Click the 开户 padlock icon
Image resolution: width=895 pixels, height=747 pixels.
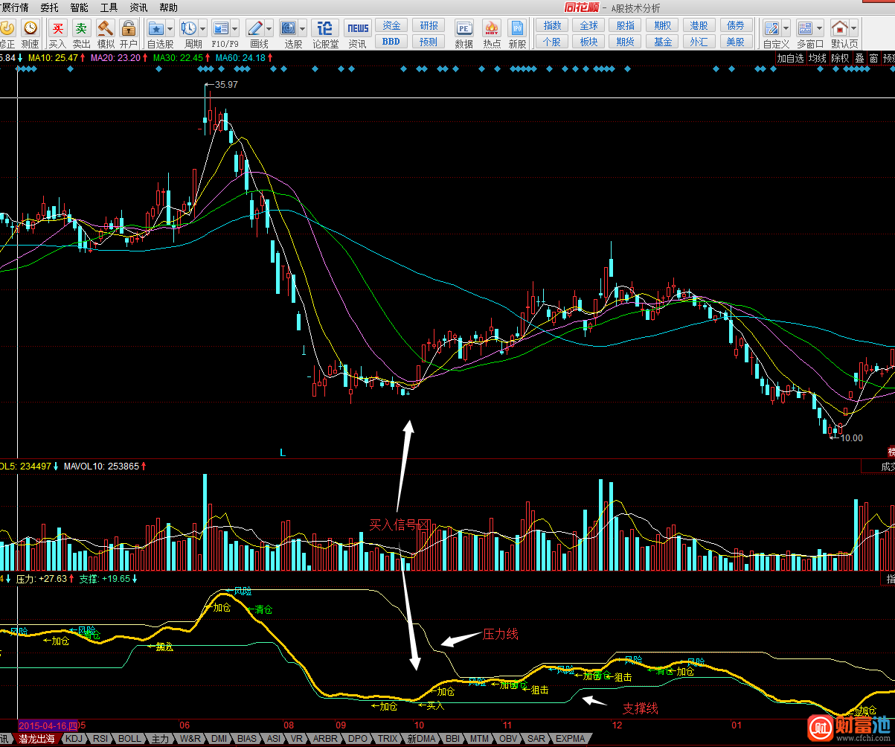129,28
